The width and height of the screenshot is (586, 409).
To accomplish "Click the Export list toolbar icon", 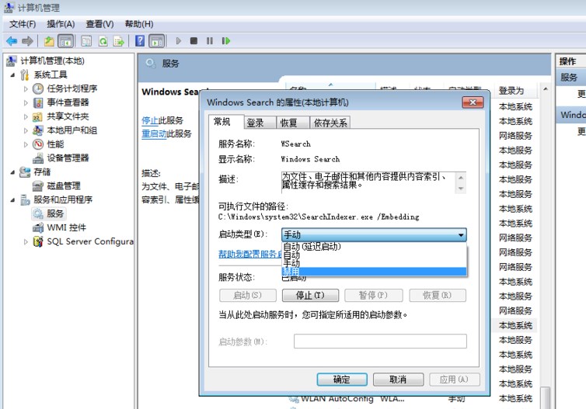I will tap(119, 41).
